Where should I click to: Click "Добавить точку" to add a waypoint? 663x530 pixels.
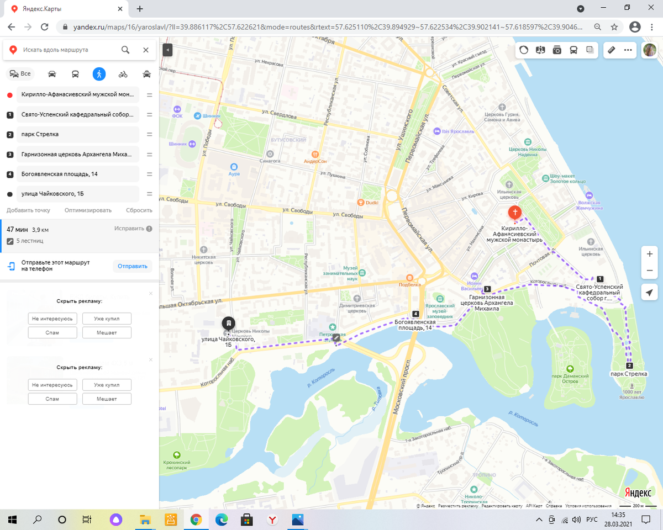[28, 210]
